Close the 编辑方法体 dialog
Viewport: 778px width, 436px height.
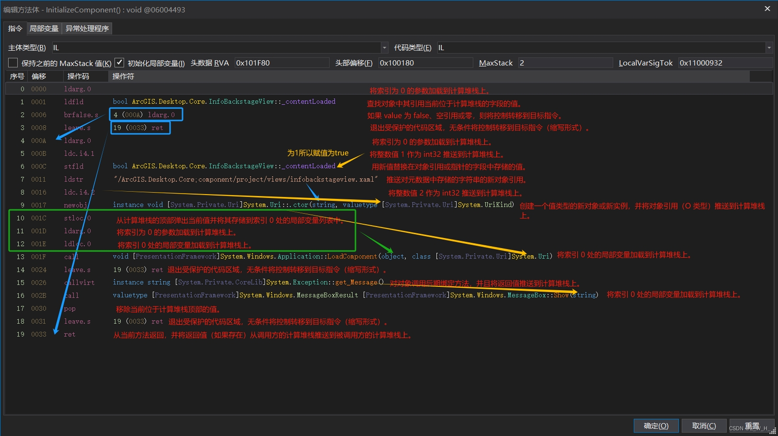(x=767, y=9)
